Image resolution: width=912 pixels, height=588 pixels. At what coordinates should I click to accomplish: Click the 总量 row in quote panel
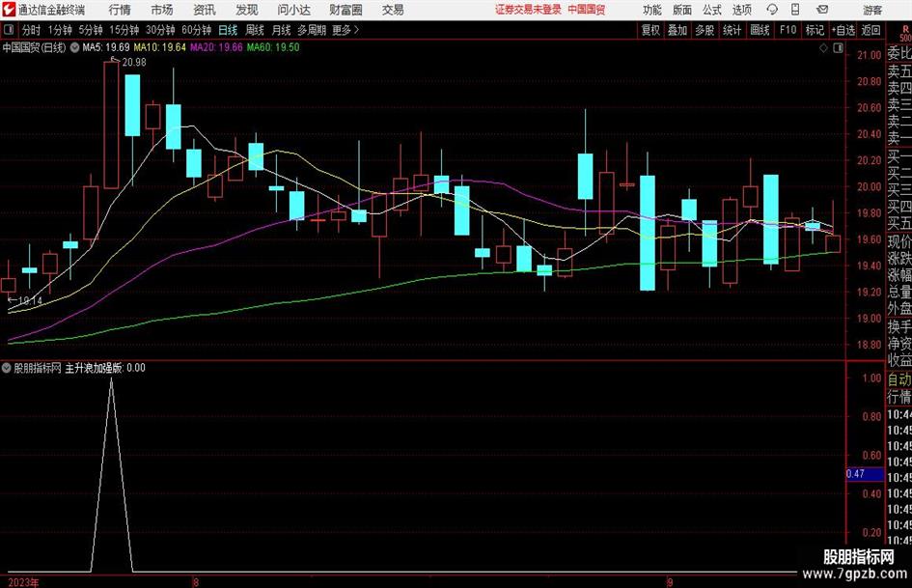coord(899,293)
